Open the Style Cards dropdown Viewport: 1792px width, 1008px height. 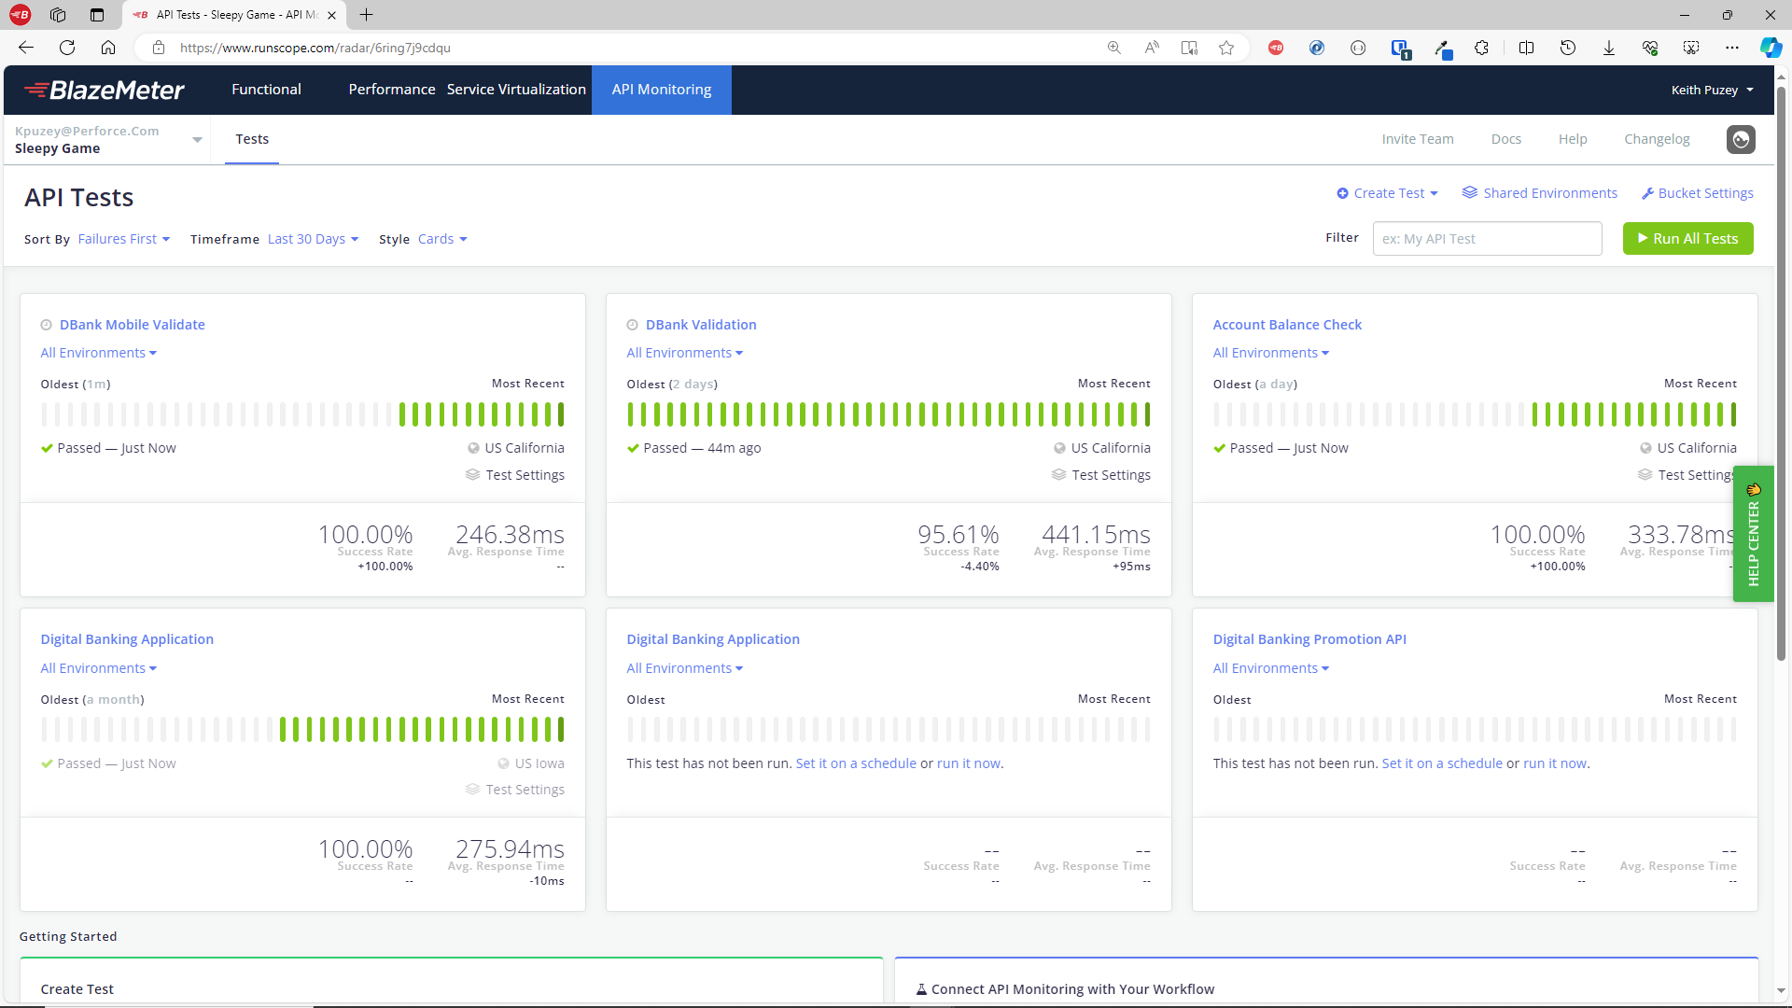coord(441,239)
